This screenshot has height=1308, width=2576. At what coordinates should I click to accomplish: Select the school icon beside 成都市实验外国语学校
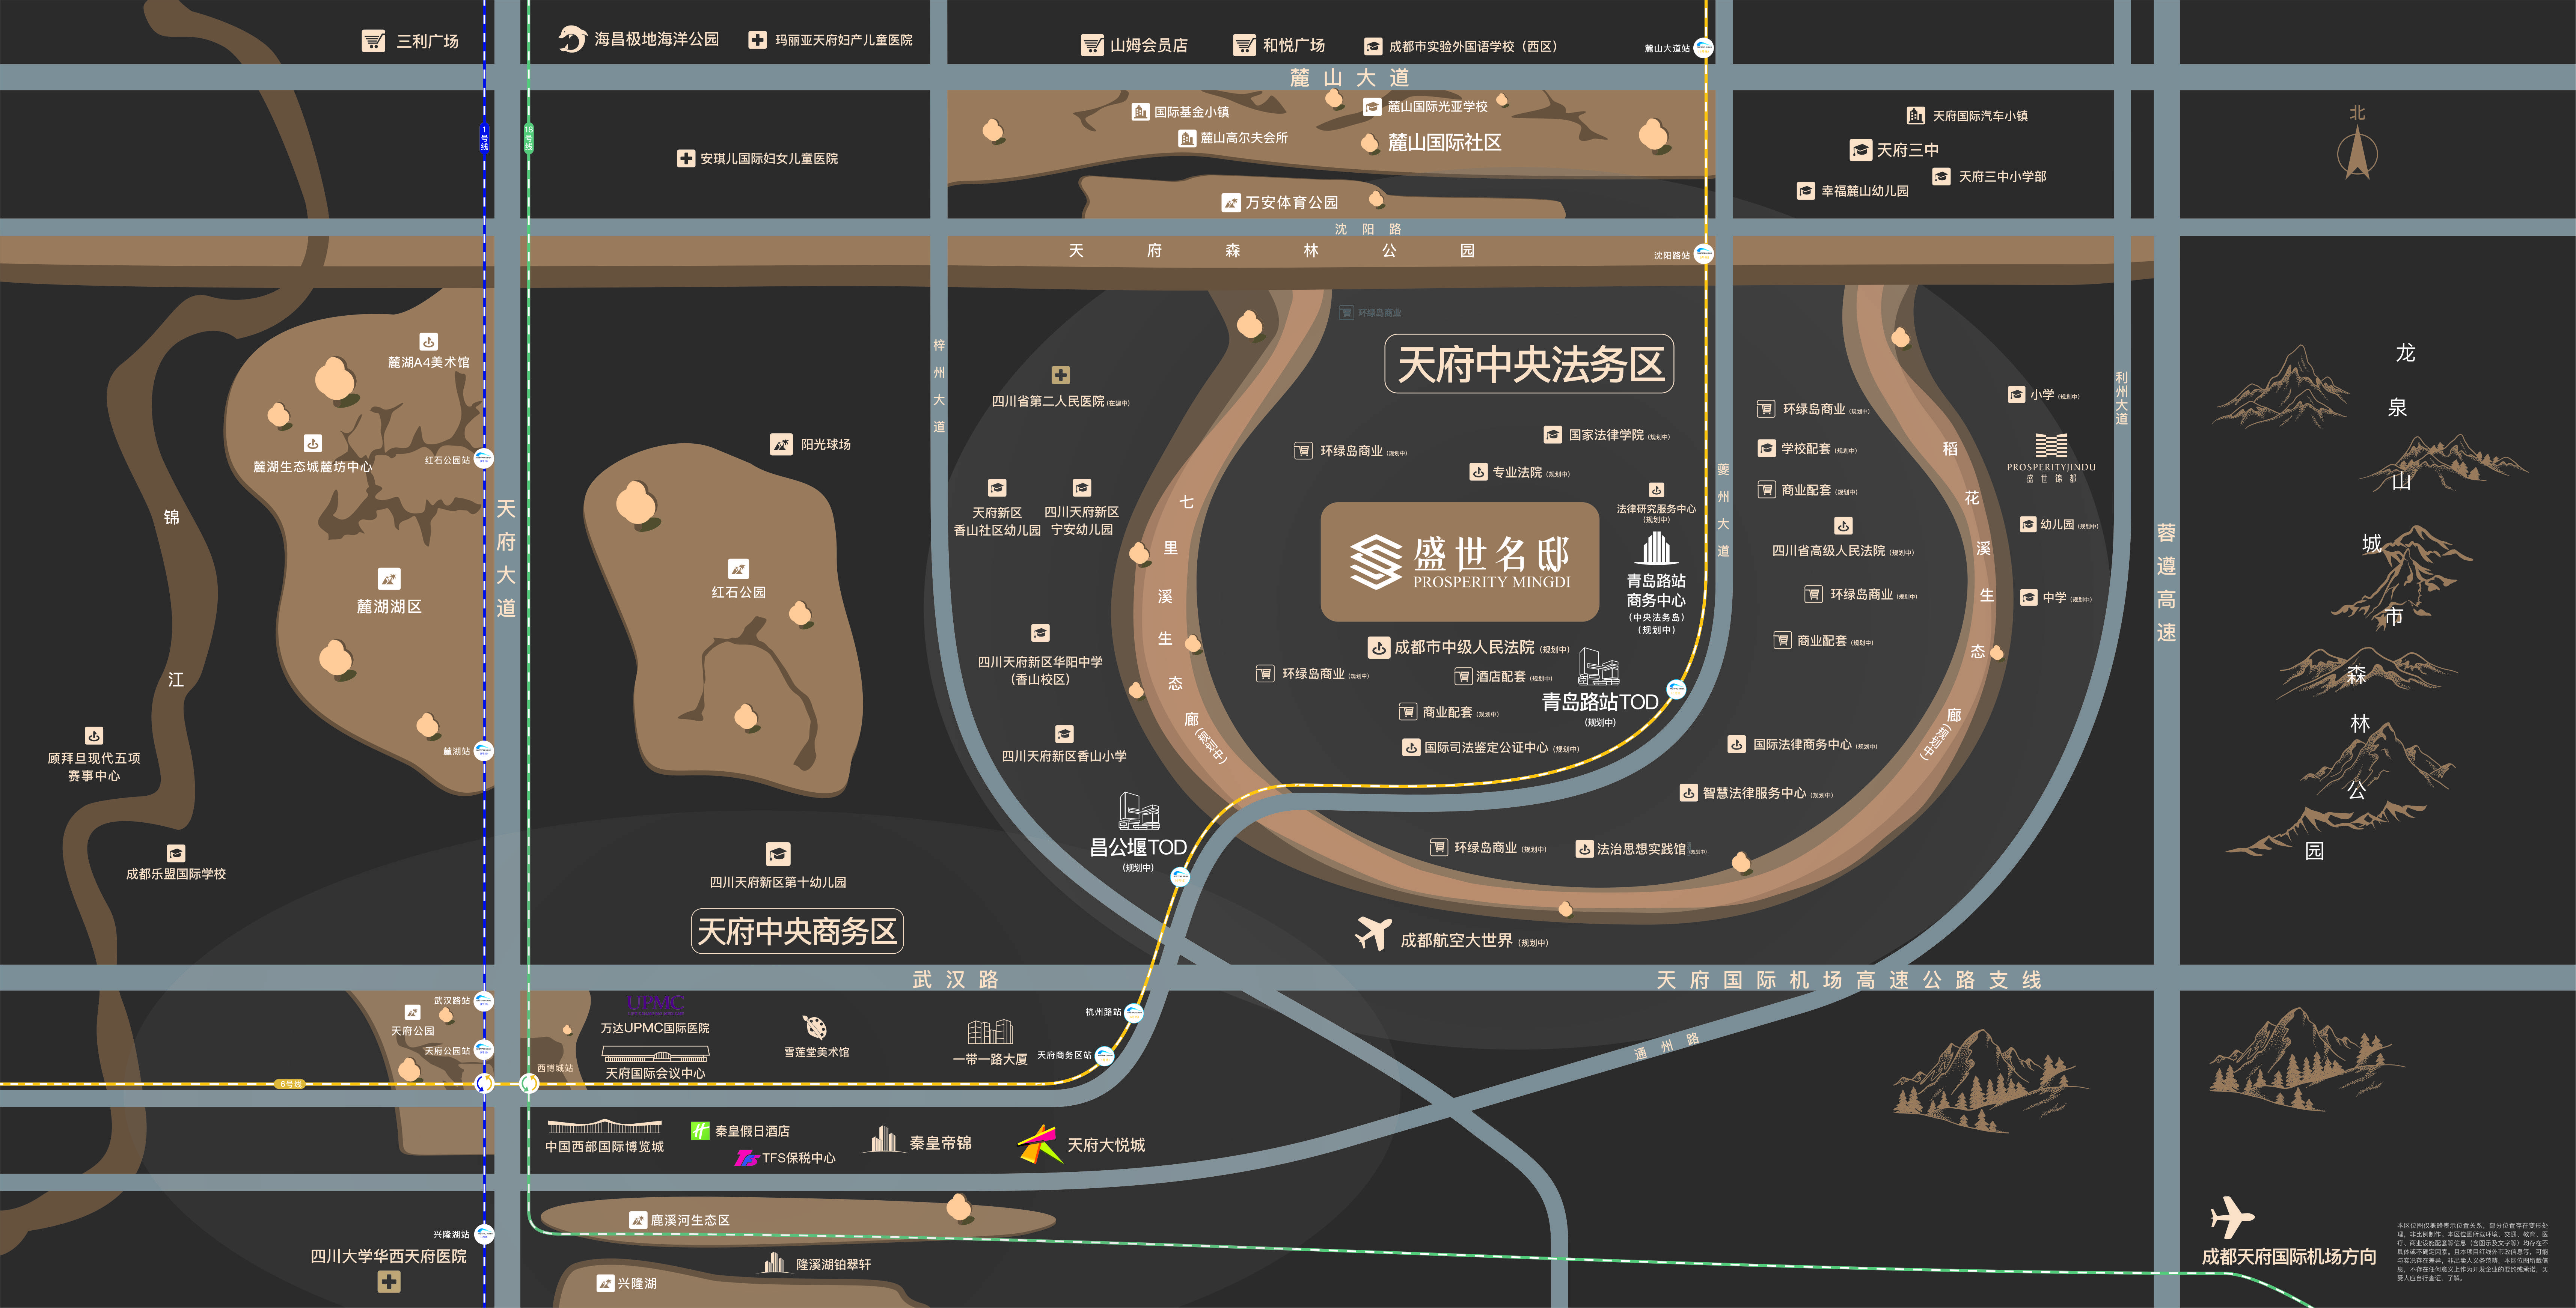point(1373,46)
